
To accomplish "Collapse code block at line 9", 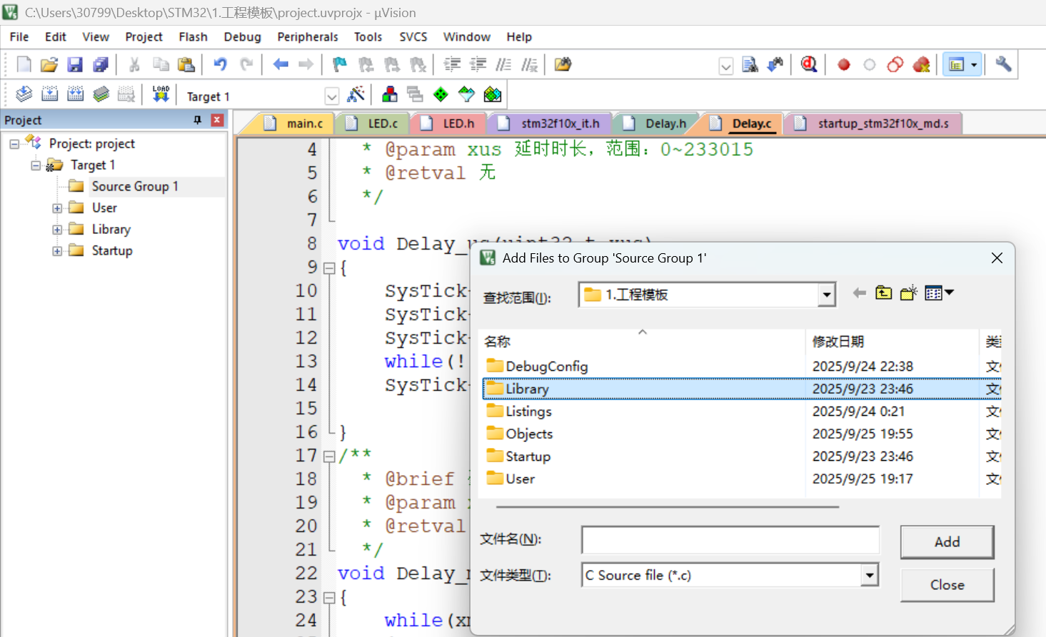I will (329, 269).
